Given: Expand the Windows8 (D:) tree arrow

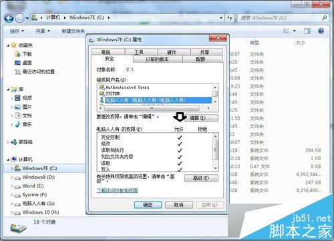Looking at the screenshot, I should click(x=12, y=178).
